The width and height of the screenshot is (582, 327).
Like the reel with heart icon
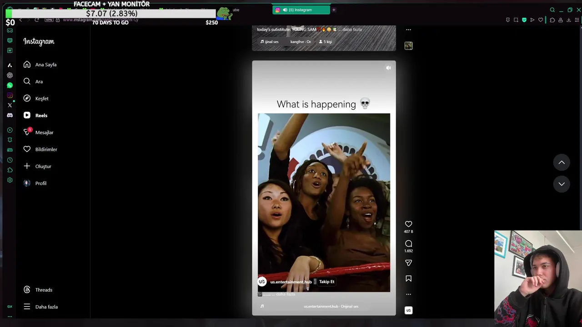click(408, 224)
